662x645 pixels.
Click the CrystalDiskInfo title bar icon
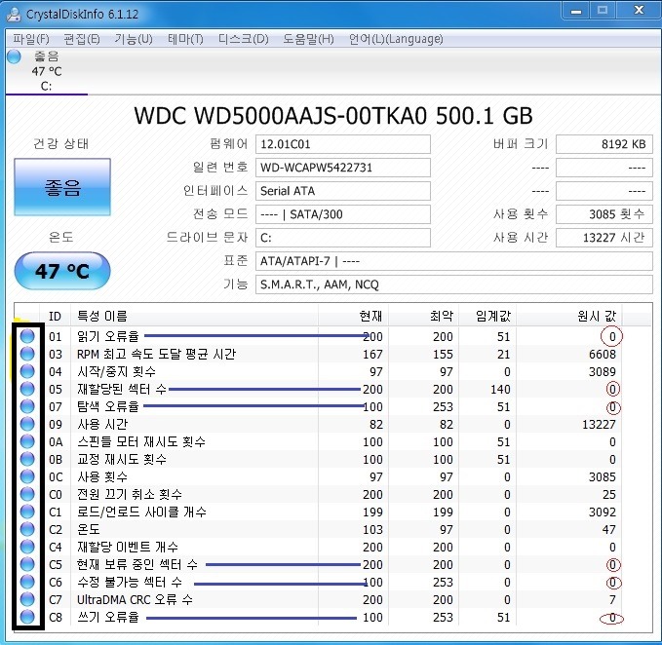click(15, 14)
